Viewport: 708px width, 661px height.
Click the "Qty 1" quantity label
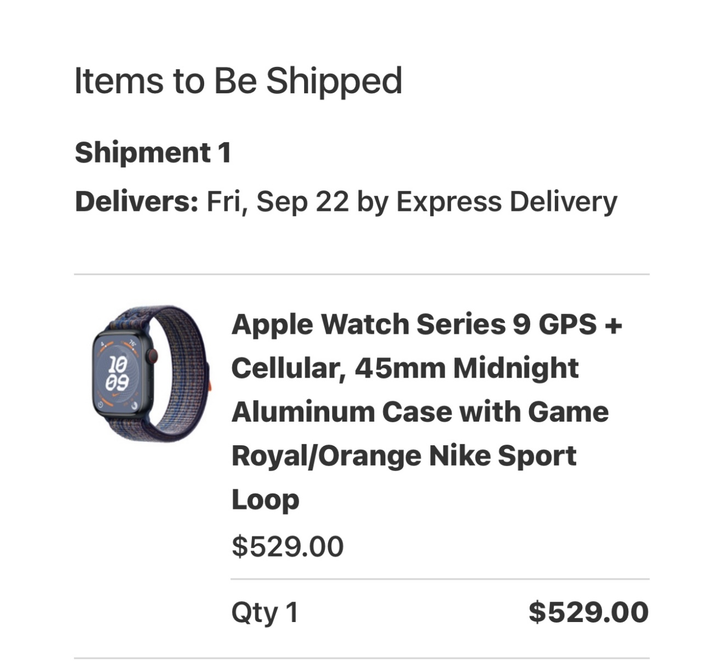click(265, 612)
